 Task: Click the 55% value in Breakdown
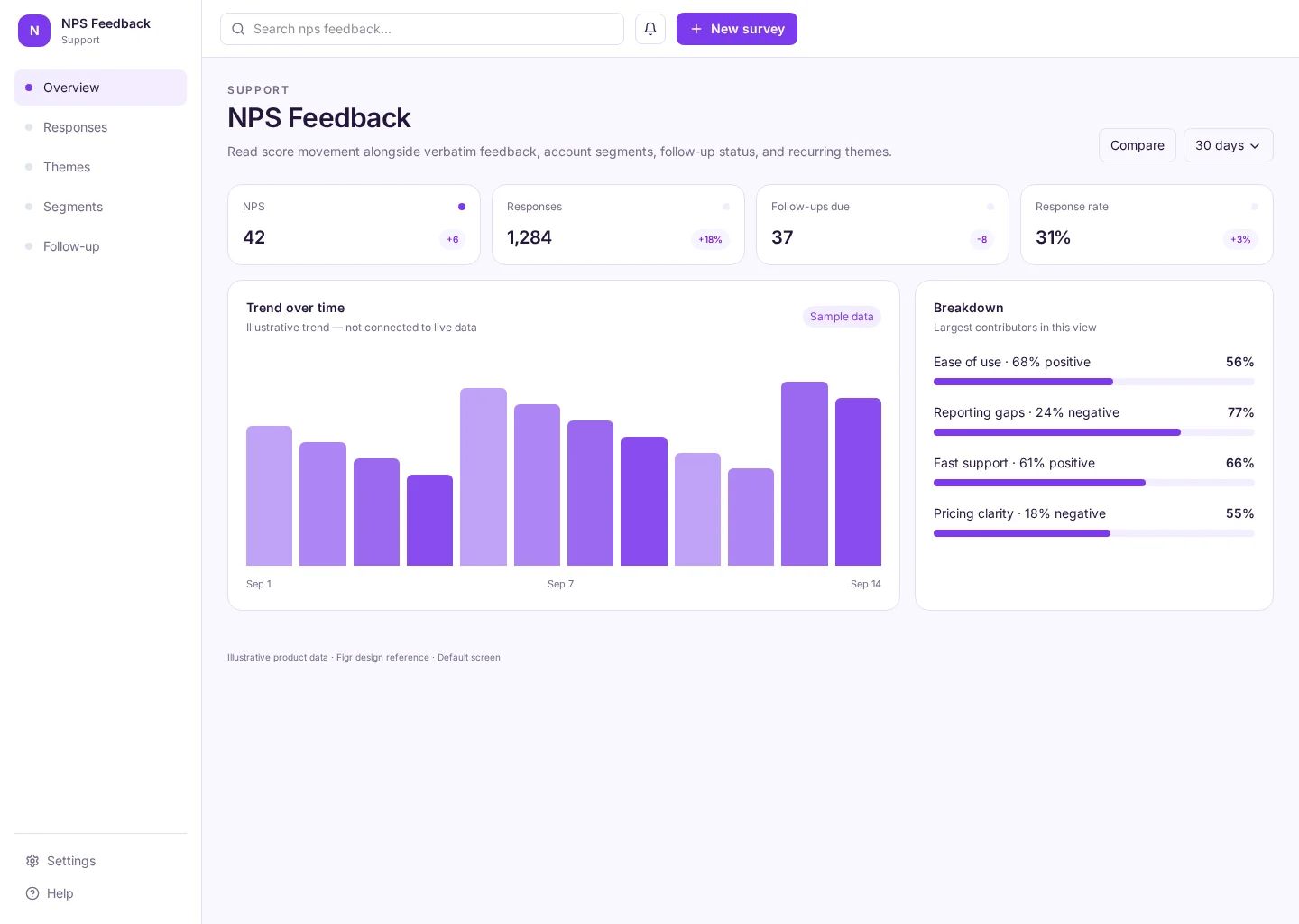(1239, 513)
